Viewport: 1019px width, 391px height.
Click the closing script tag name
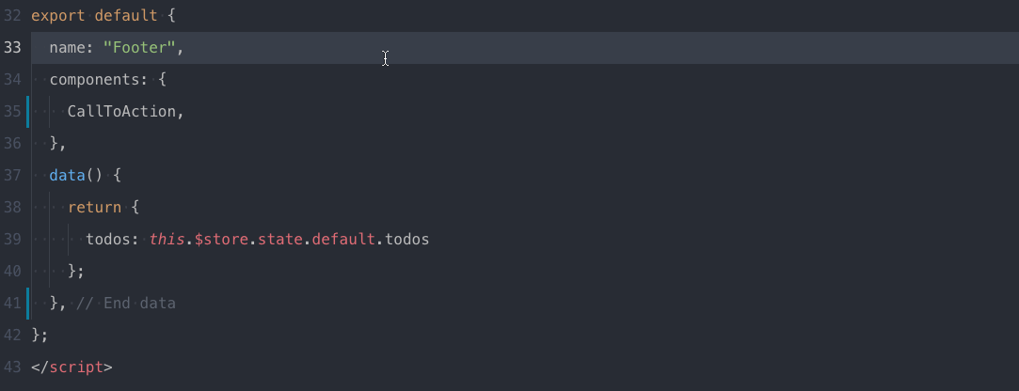click(x=76, y=367)
